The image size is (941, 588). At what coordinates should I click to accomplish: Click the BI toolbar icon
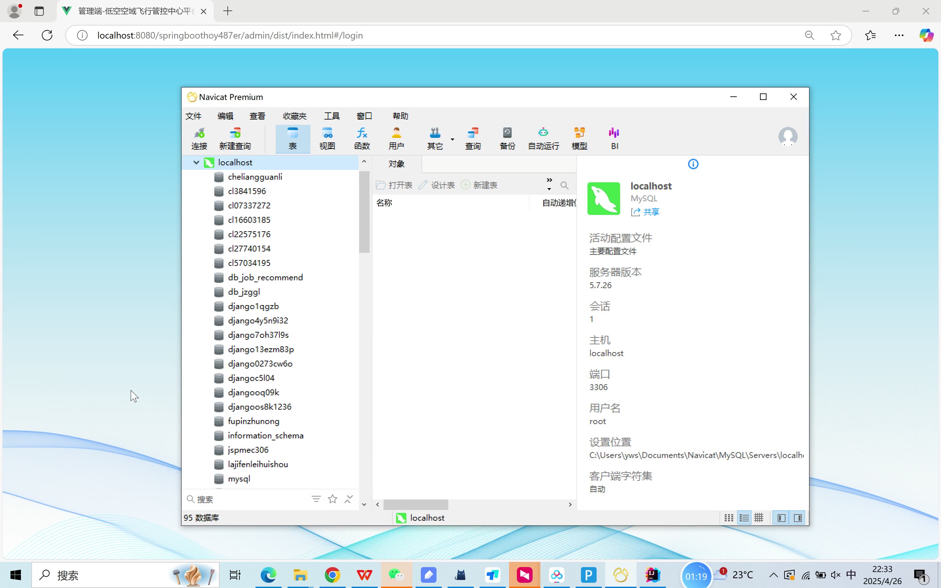[x=614, y=139]
